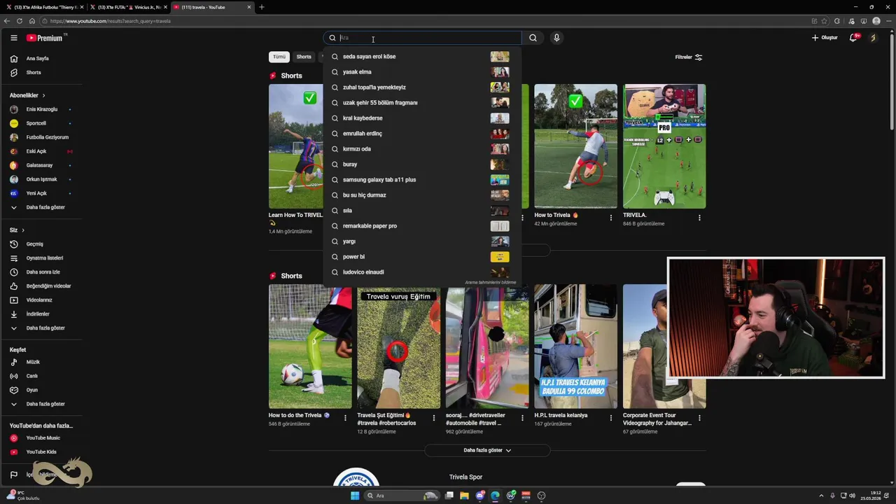Open the account avatar menu
The image size is (896, 504).
tap(873, 38)
